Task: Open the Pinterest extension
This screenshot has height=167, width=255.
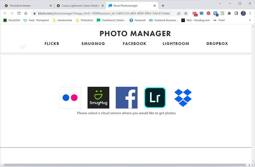Action: click(x=208, y=13)
